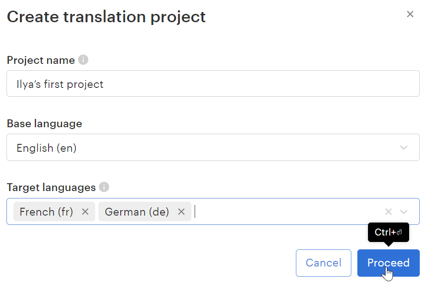Viewport: 423px width, 285px height.
Task: Click the Proceed button
Action: [388, 263]
